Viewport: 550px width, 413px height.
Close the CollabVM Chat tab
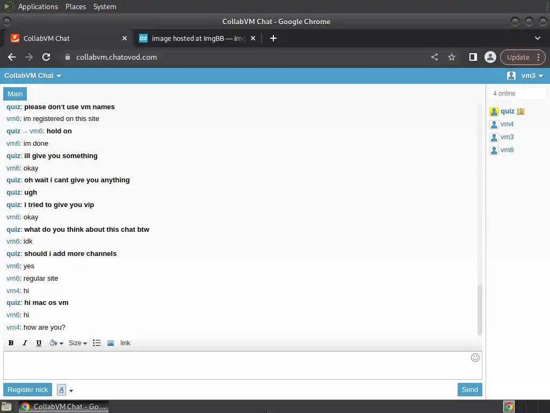coord(125,38)
